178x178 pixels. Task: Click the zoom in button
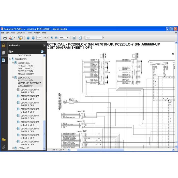pos(56,38)
